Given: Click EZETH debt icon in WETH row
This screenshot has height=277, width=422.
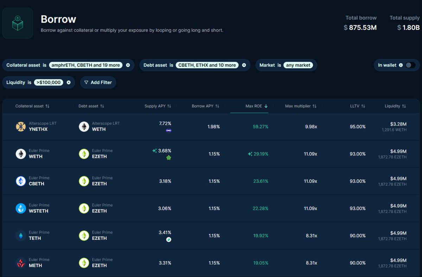Looking at the screenshot, I should pyautogui.click(x=84, y=154).
